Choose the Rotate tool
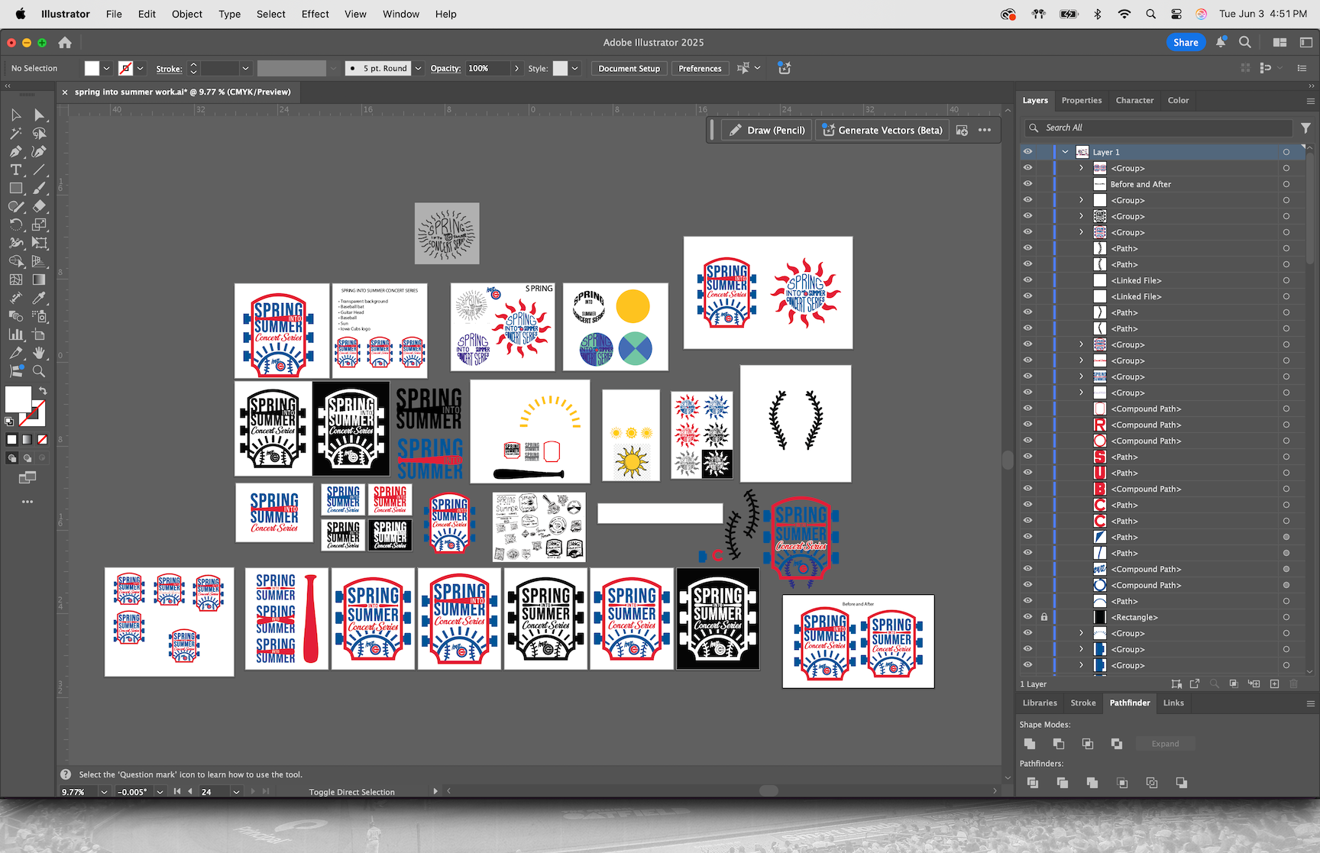 [x=15, y=225]
